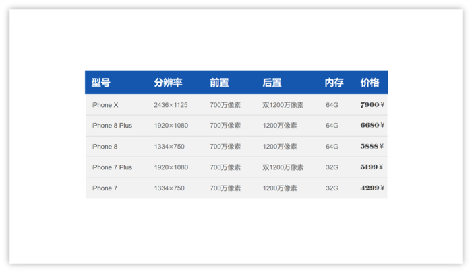Click the 型号 column header
This screenshot has width=472, height=273.
pos(101,83)
